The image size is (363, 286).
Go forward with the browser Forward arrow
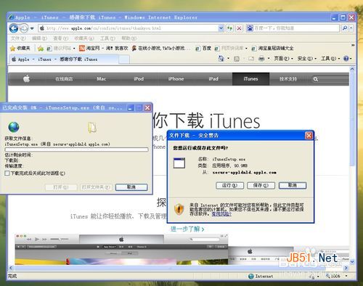(24, 28)
